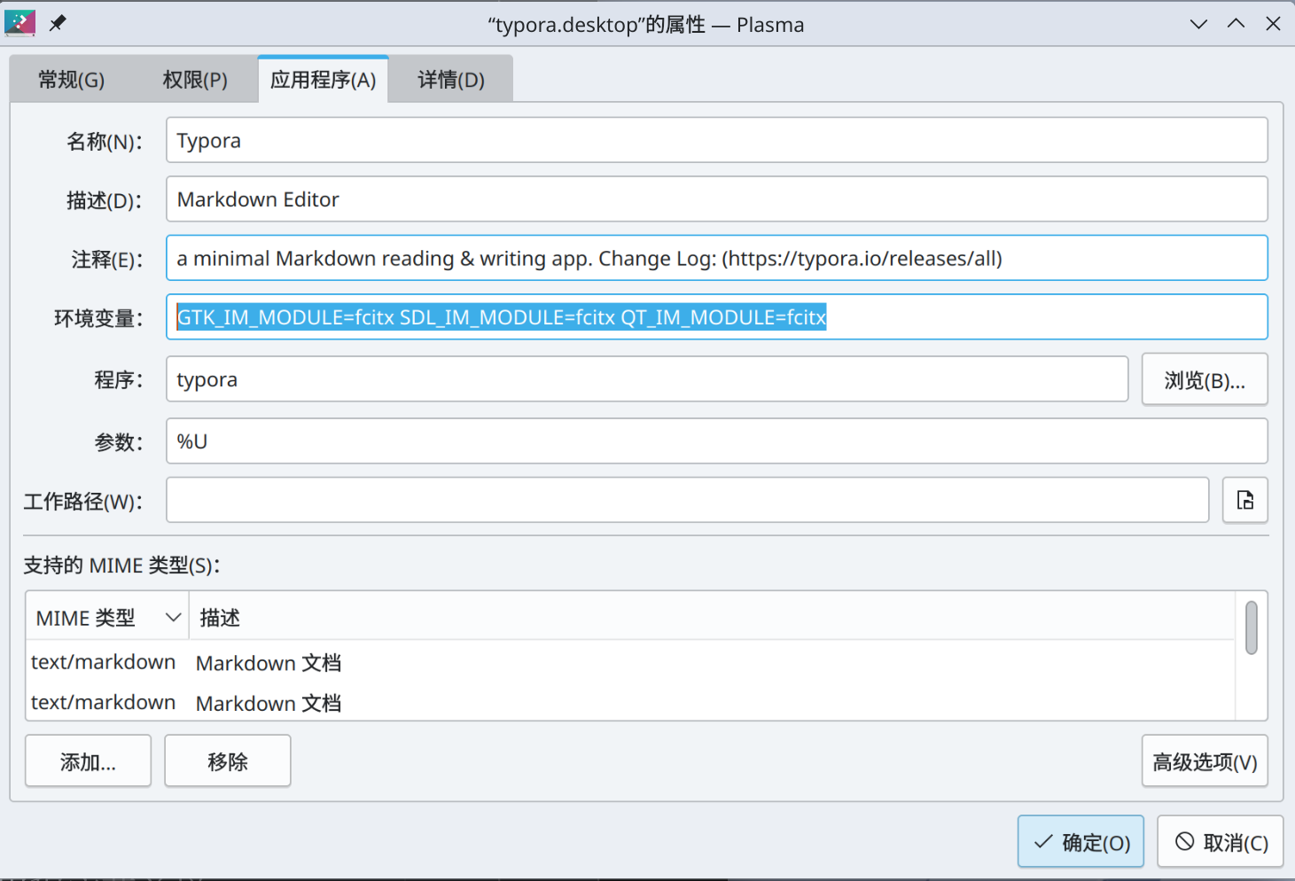Focus the 程序 field containing typora
This screenshot has height=881, width=1295.
tap(647, 378)
